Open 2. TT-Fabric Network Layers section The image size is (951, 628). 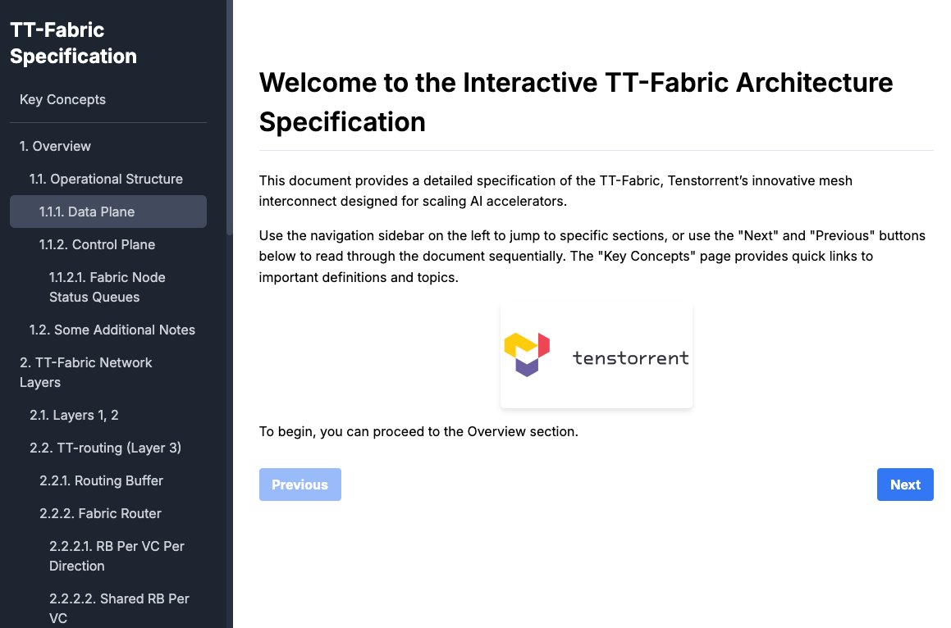point(108,372)
